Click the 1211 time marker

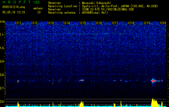point(18,23)
